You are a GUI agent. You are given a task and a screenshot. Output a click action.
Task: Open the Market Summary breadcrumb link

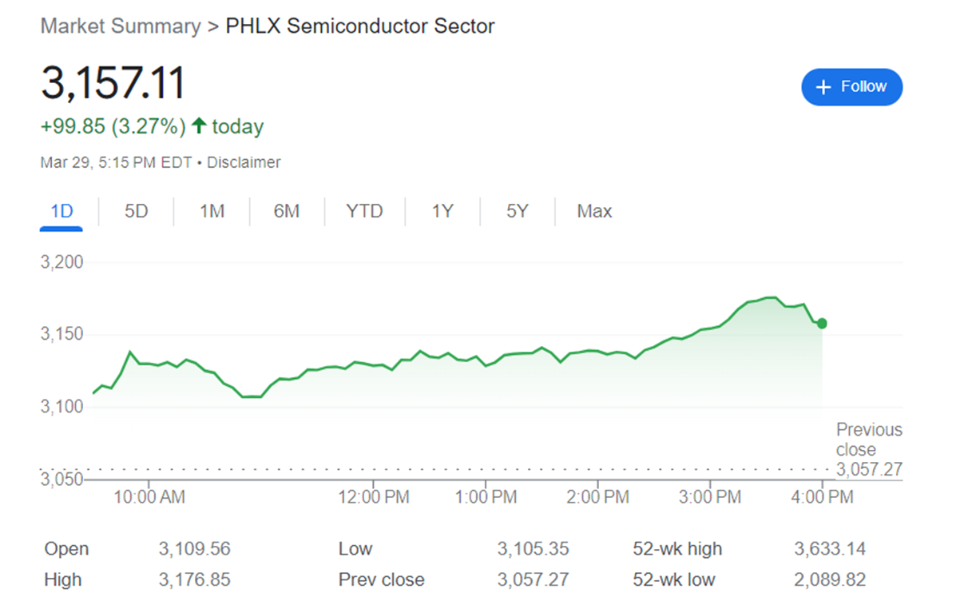click(121, 26)
